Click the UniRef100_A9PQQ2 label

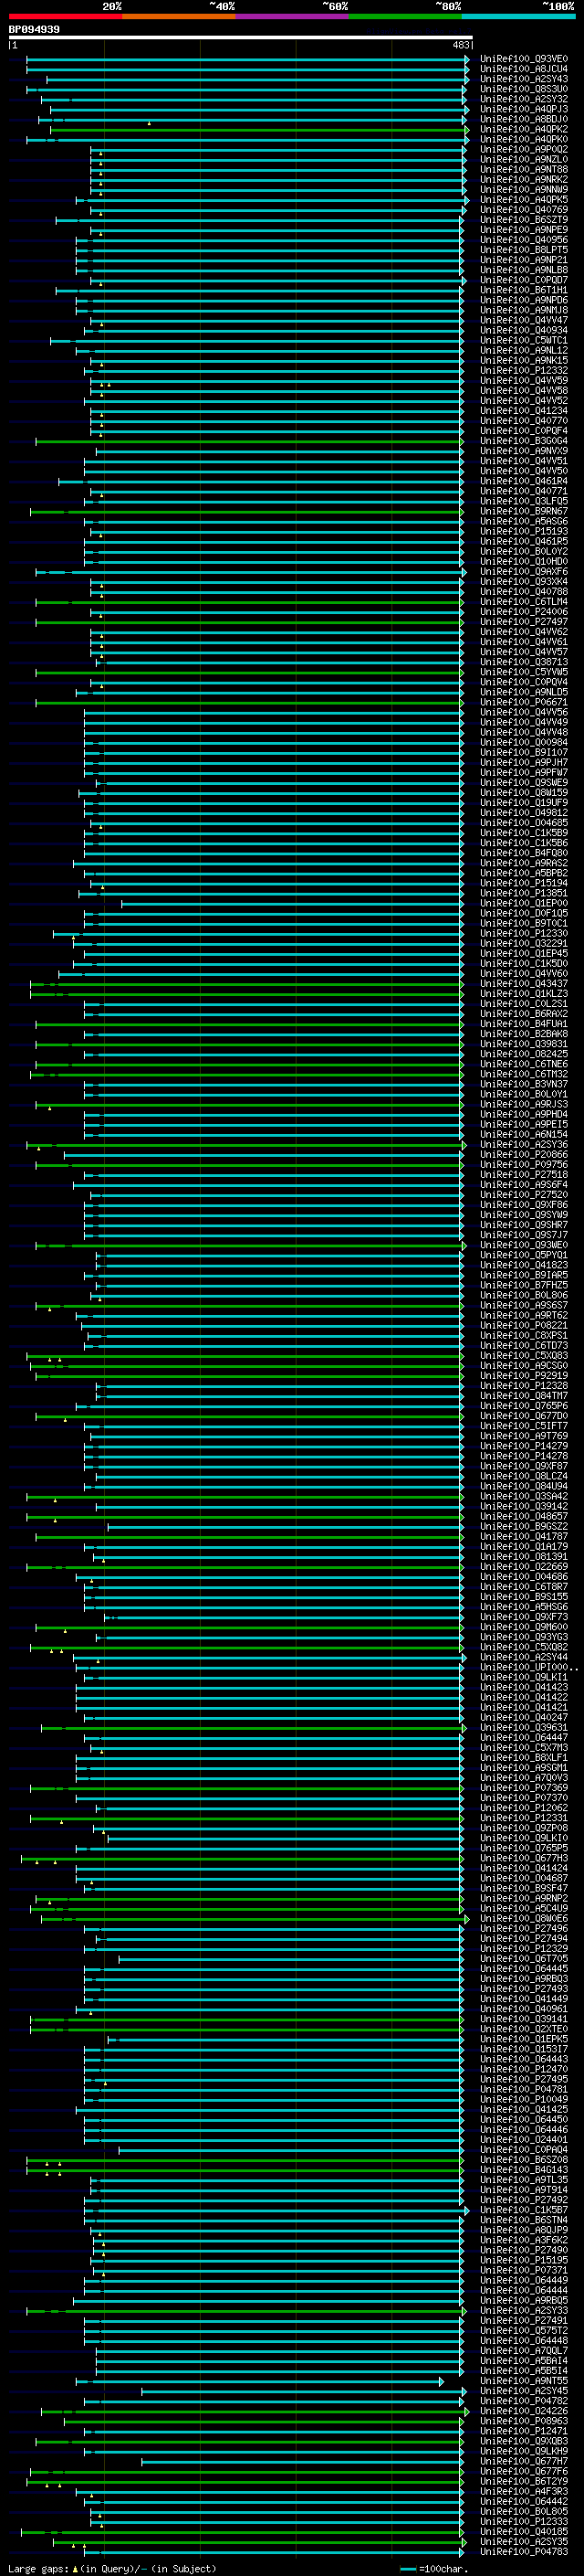pos(524,149)
